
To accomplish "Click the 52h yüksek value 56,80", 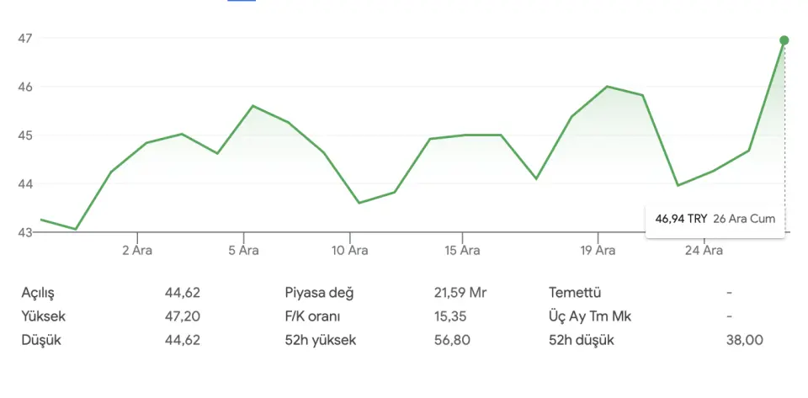I will 452,340.
